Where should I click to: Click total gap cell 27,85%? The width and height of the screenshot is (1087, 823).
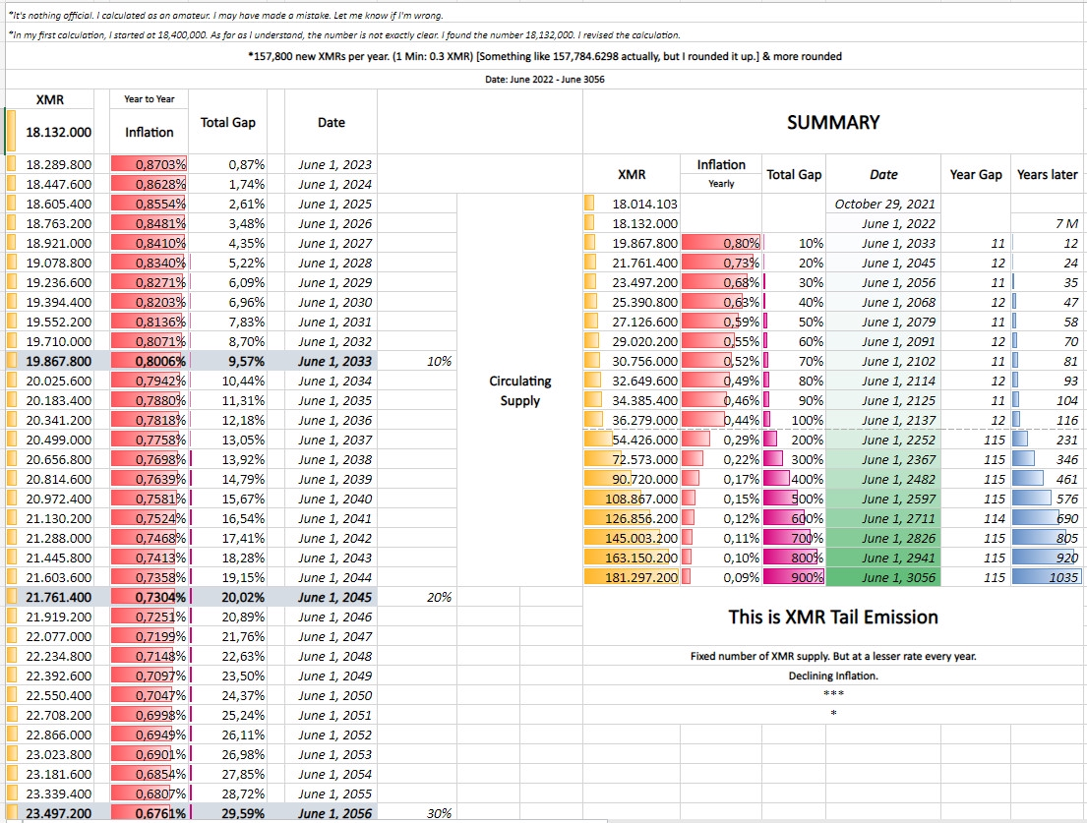[228, 774]
